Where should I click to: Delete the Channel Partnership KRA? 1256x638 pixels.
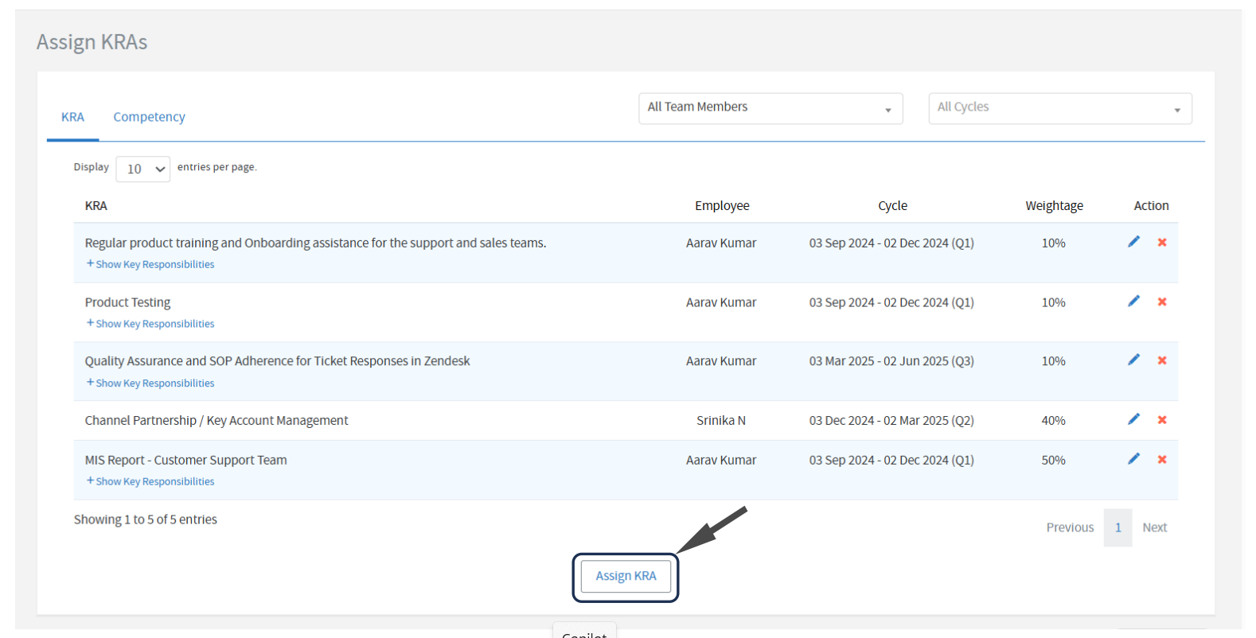pos(1162,420)
